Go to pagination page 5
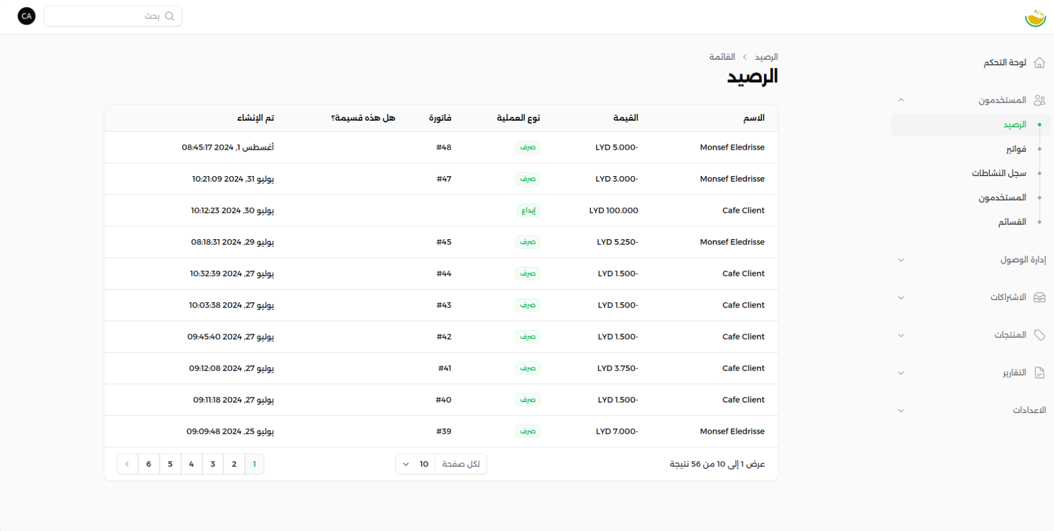The image size is (1054, 531). point(170,464)
